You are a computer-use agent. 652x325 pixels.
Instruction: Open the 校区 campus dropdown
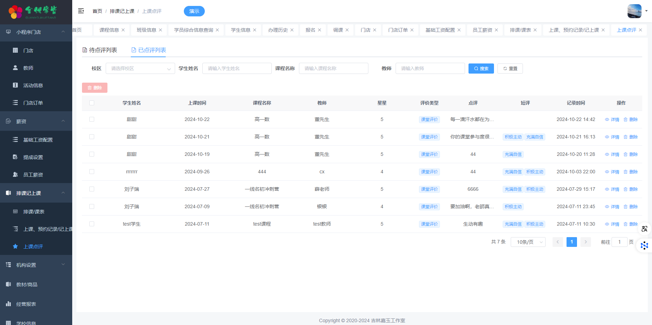click(x=140, y=68)
